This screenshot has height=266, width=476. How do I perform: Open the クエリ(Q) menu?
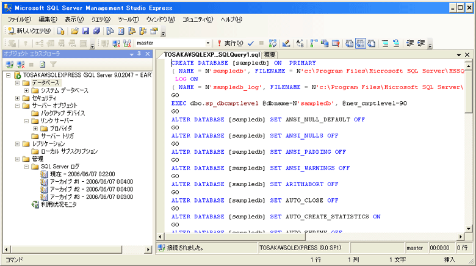click(101, 20)
